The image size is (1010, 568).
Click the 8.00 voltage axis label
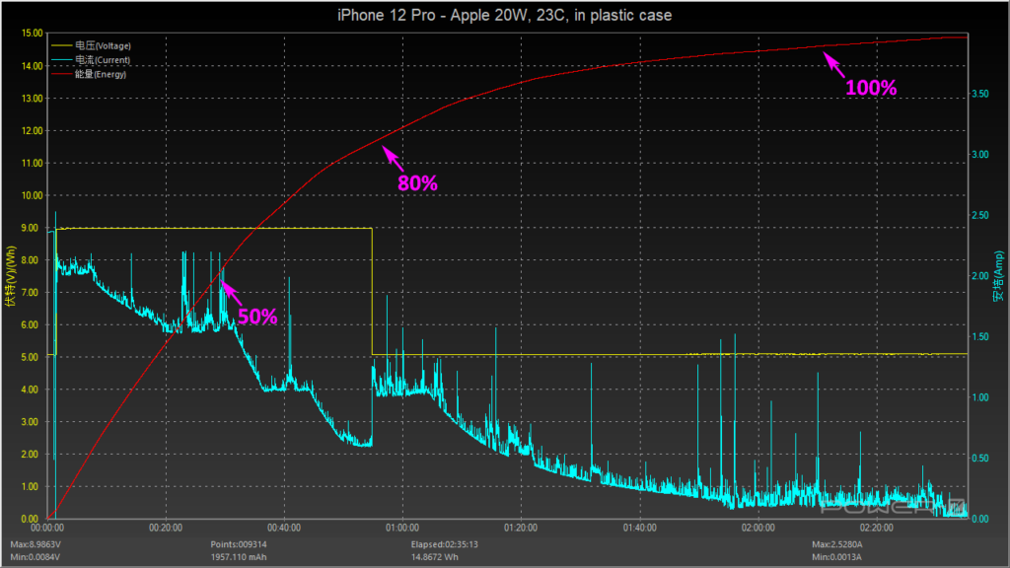[30, 260]
